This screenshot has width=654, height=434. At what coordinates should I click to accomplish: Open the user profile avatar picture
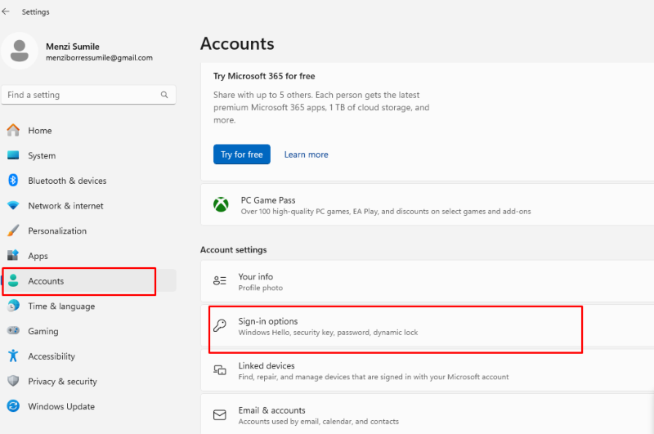(19, 51)
